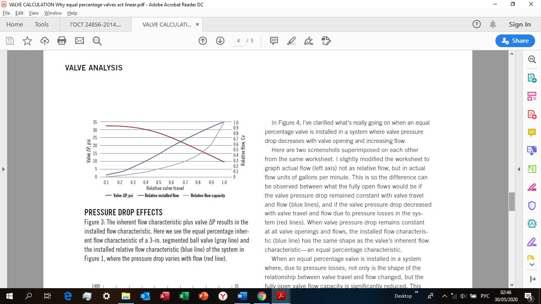
Task: Click the Sign In link
Action: pos(520,25)
